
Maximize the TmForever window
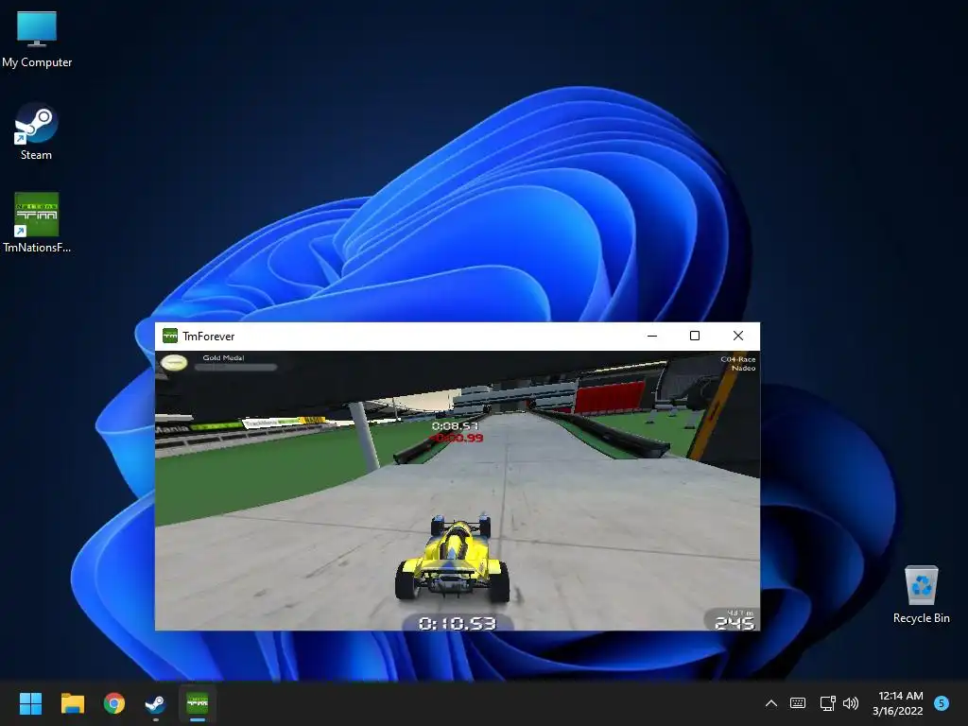coord(695,336)
